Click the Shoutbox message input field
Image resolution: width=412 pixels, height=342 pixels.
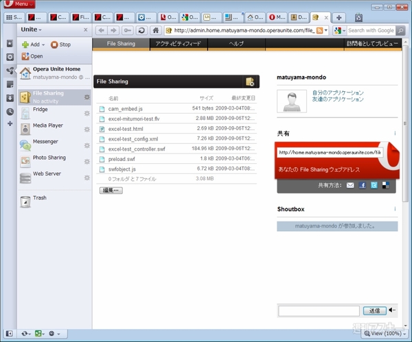(319, 311)
